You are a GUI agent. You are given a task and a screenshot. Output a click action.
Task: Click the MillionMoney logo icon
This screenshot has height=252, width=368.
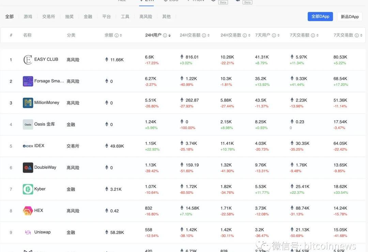(x=28, y=103)
